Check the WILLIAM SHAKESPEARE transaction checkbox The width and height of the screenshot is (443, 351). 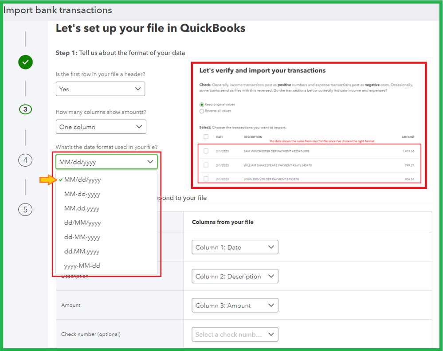coord(206,165)
